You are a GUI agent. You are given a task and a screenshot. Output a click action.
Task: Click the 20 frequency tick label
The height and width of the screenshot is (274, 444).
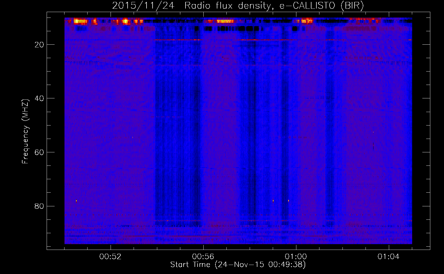coord(39,45)
